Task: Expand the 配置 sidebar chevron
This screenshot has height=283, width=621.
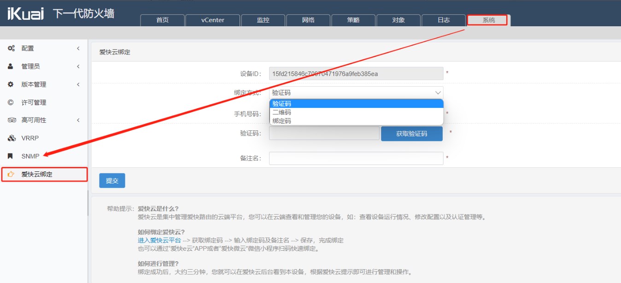Action: 78,48
